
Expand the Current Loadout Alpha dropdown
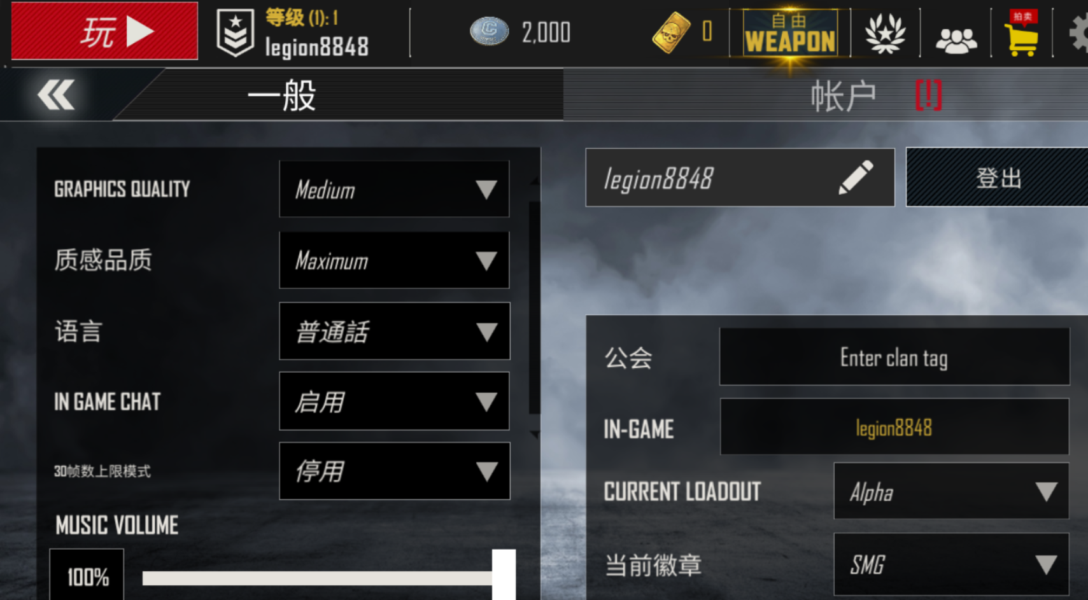point(951,491)
